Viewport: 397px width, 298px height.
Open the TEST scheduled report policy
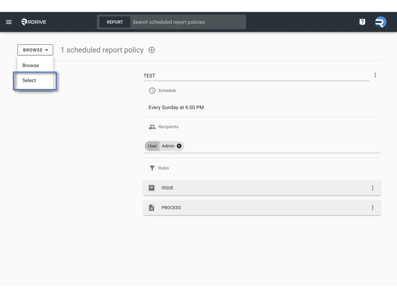pyautogui.click(x=150, y=75)
